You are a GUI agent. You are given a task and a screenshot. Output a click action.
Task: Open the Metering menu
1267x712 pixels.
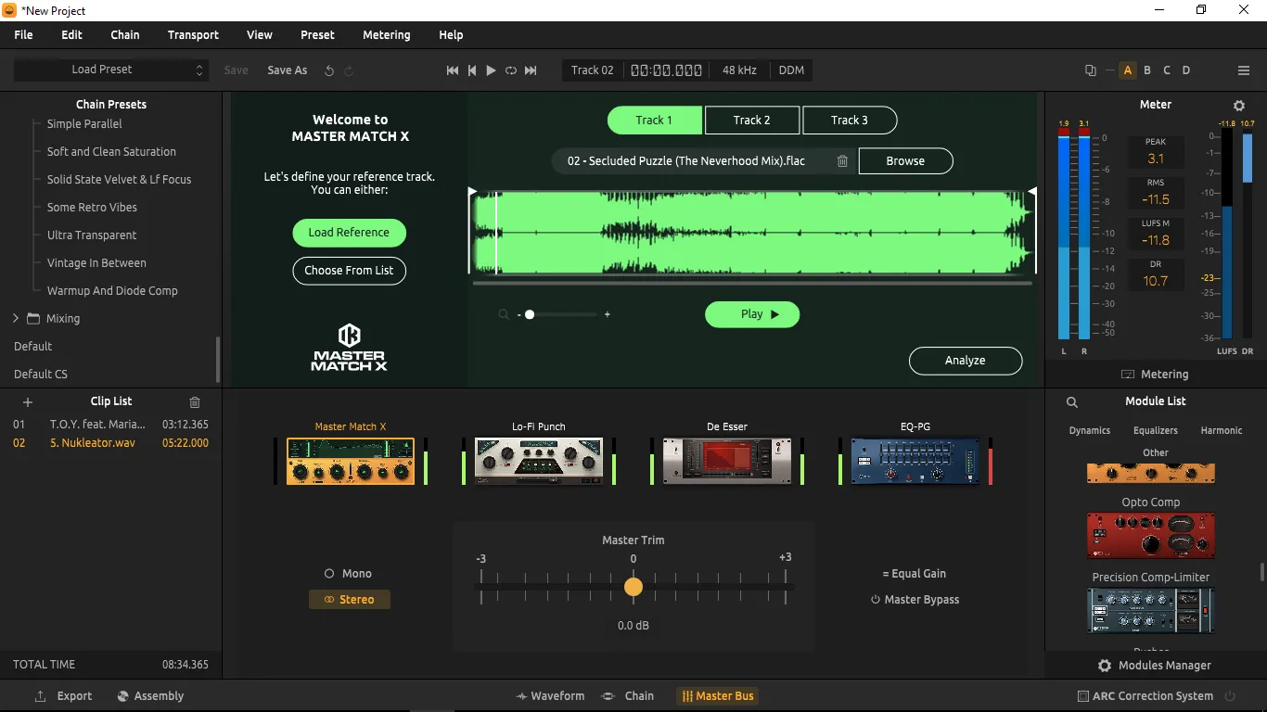[x=387, y=35]
